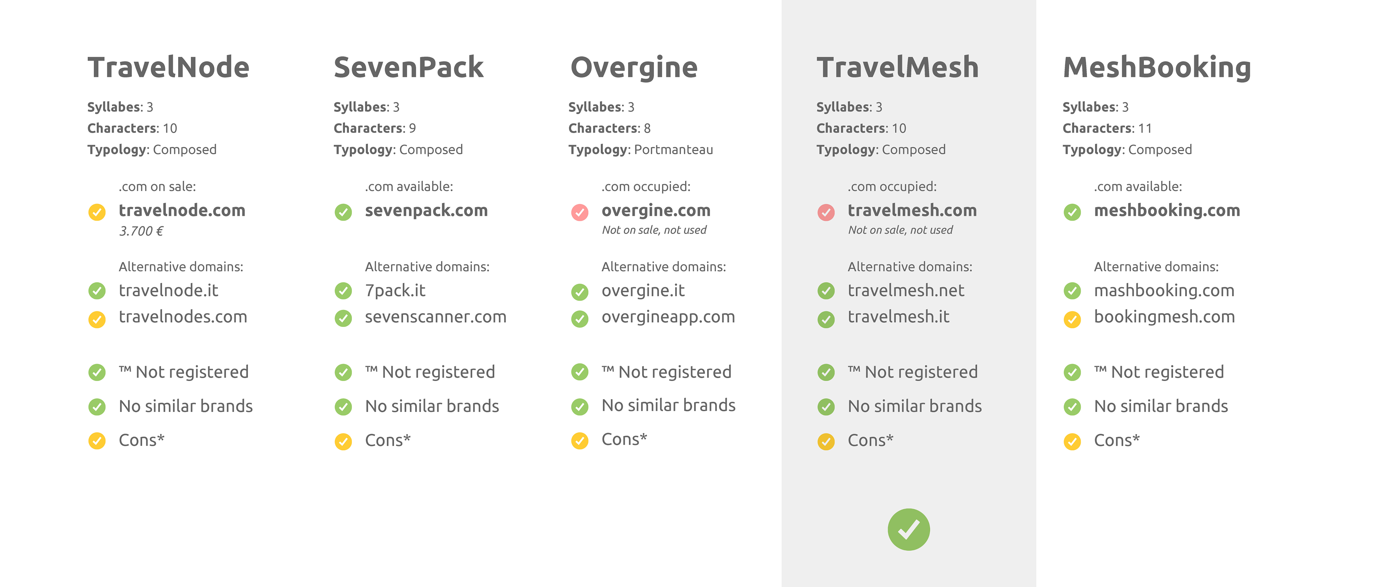Click yellow check icon beside travelnode.com
Image resolution: width=1396 pixels, height=587 pixels.
(97, 212)
